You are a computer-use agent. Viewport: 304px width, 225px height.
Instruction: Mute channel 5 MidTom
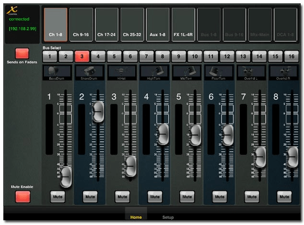coord(187,197)
